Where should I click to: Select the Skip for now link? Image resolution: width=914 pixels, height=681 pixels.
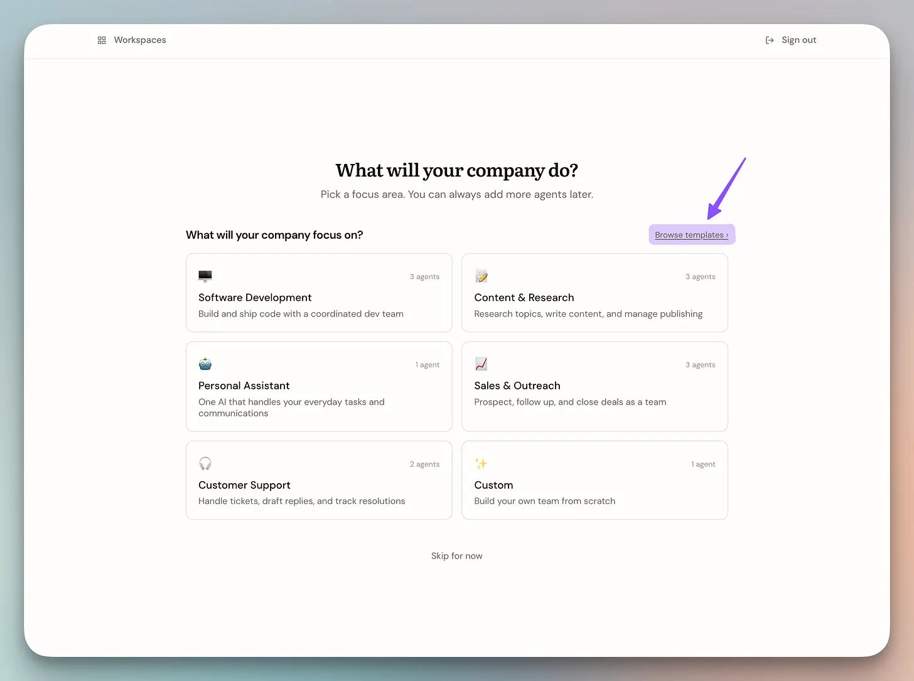pyautogui.click(x=457, y=556)
